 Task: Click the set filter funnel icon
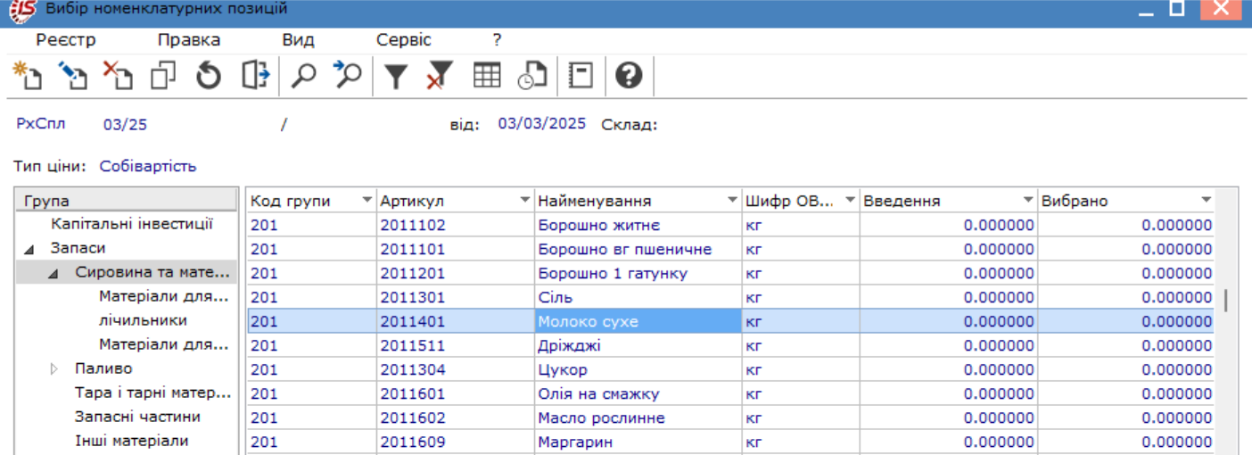coord(396,76)
